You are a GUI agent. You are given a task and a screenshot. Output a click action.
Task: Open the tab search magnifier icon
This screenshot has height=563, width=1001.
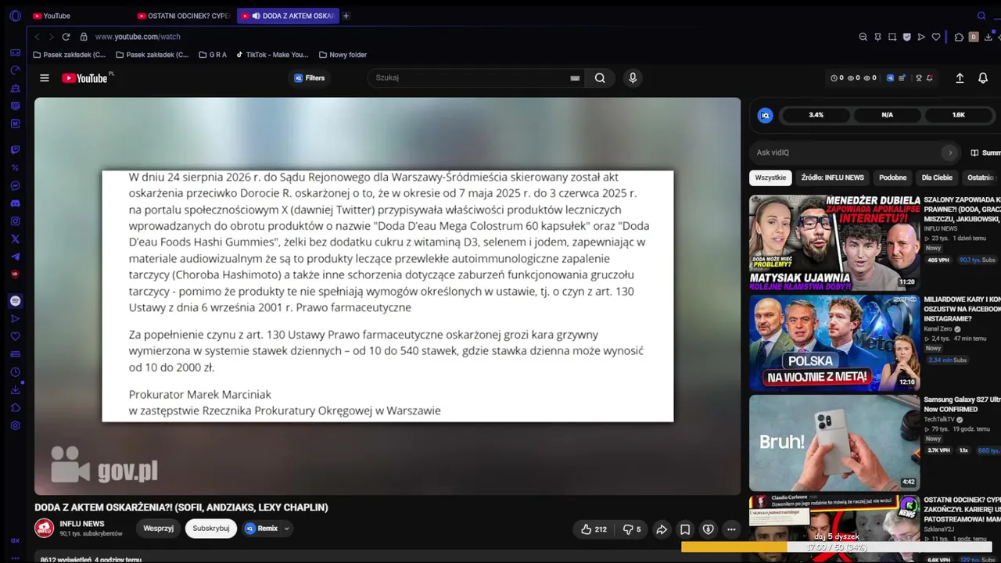click(x=981, y=16)
